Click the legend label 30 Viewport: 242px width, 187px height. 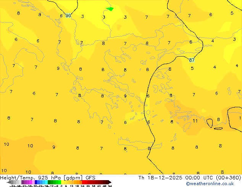(88, 186)
